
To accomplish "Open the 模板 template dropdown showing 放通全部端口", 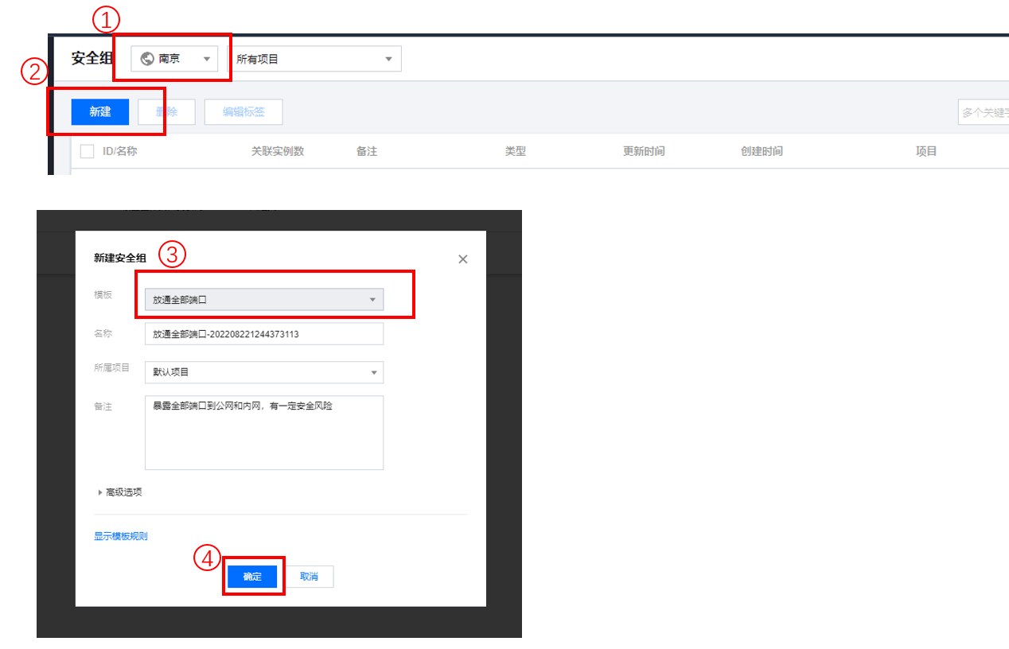I will coord(264,299).
